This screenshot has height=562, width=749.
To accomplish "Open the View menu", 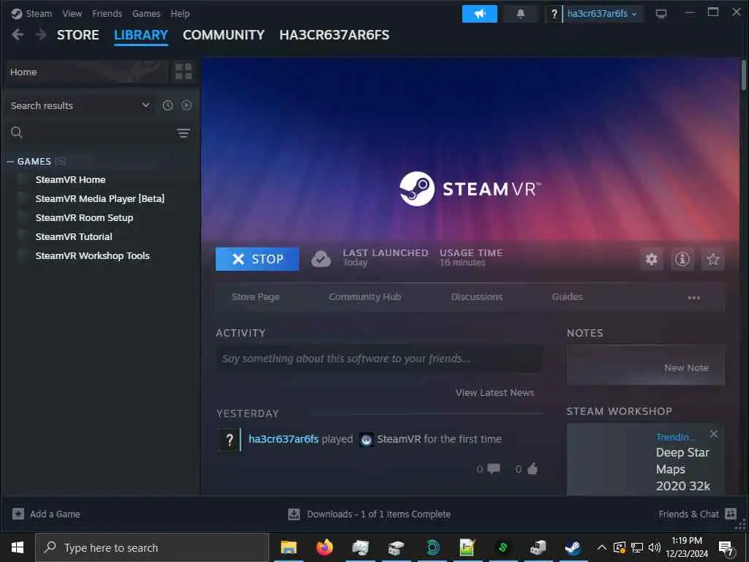I will (x=72, y=13).
